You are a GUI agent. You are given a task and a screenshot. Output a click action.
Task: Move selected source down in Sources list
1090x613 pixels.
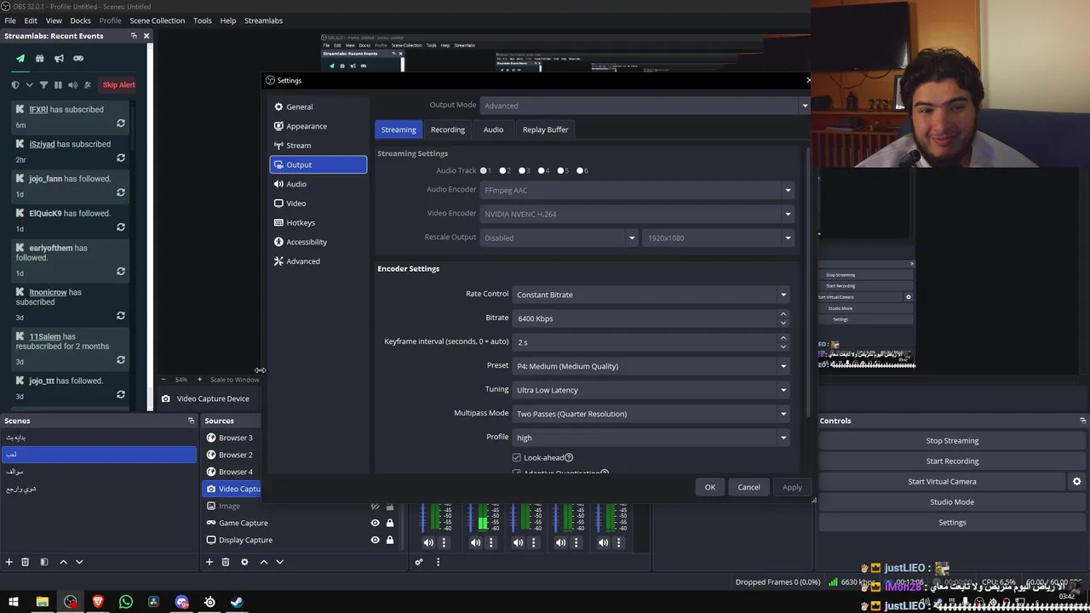[279, 562]
